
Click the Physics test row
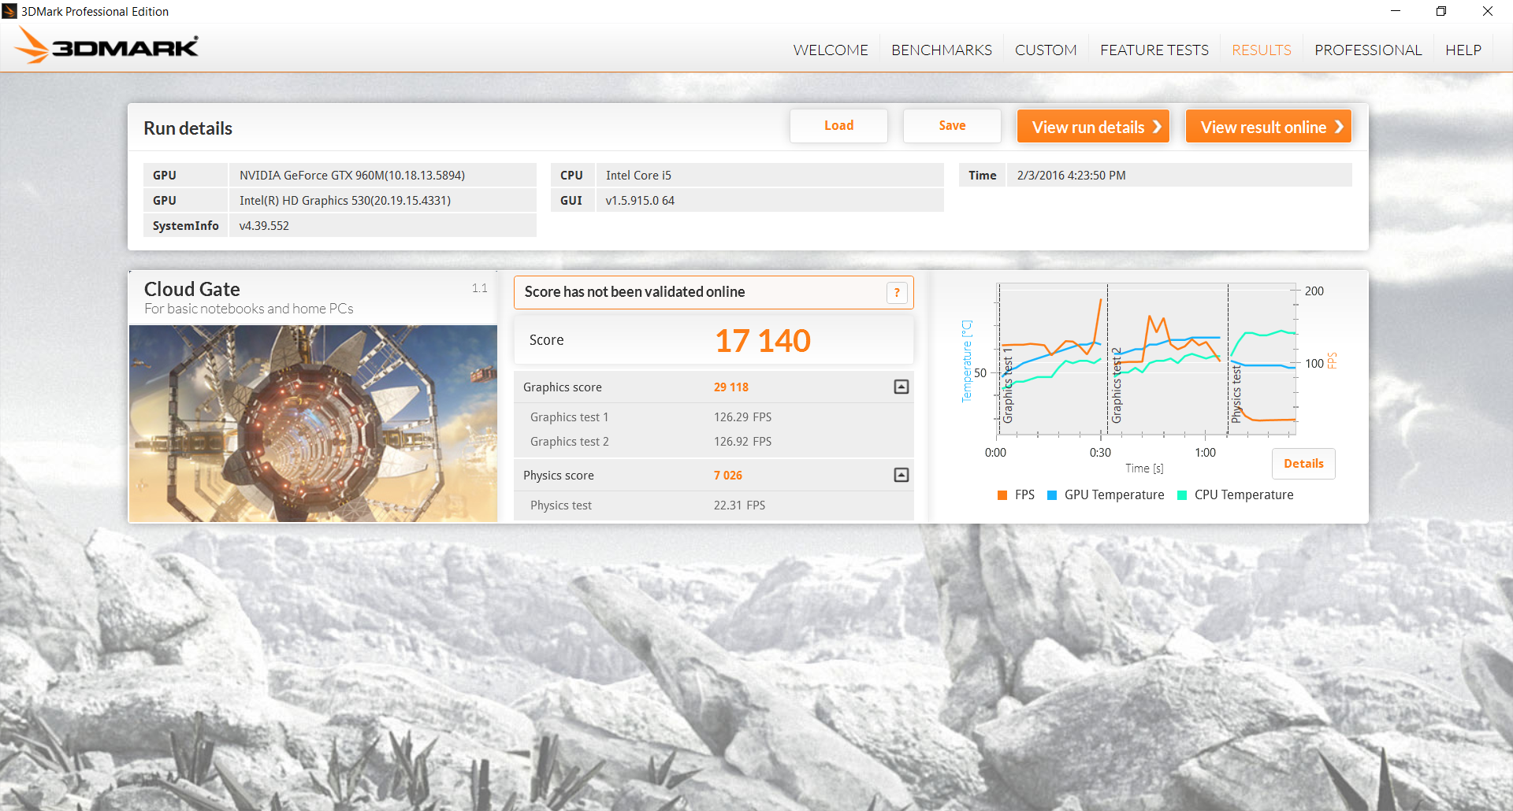pyautogui.click(x=713, y=505)
